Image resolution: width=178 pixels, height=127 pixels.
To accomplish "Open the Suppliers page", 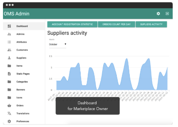I will click(24, 58).
